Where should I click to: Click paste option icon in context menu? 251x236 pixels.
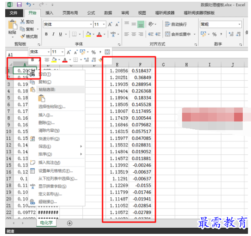click(x=42, y=98)
